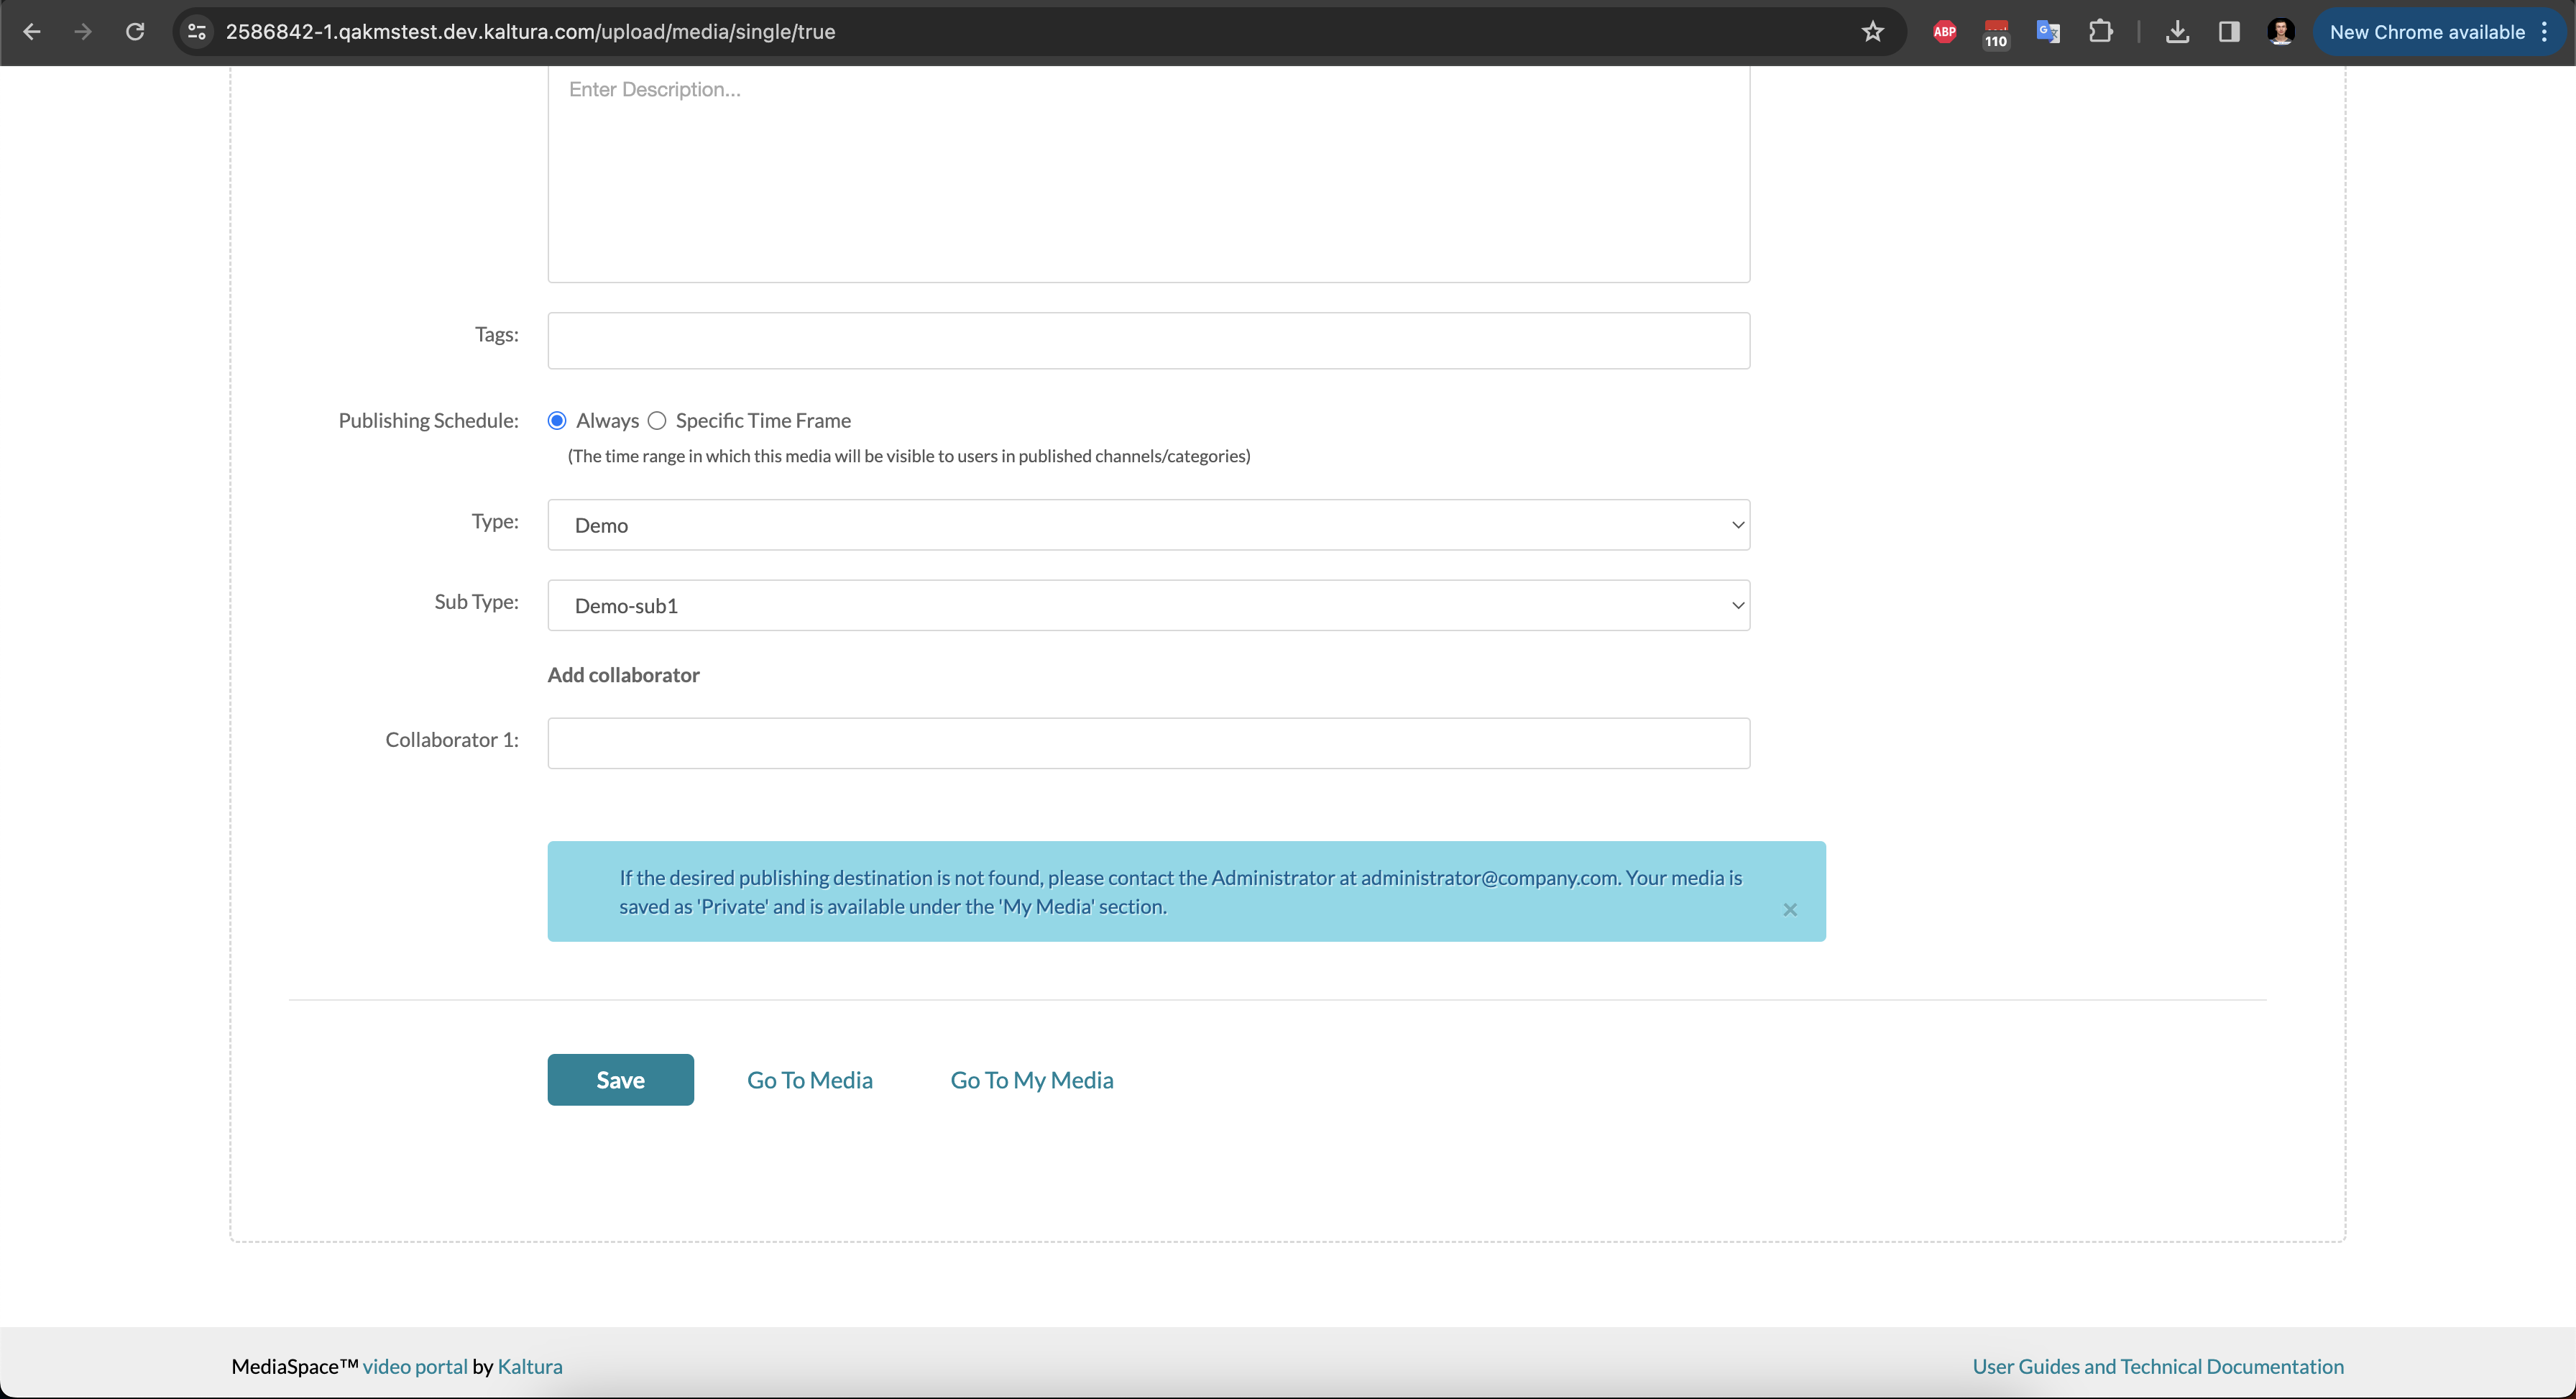Open the Chrome profile avatar
2576x1399 pixels.
click(2280, 32)
